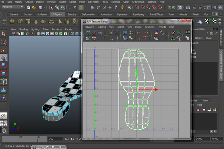The image size is (224, 149).
Task: Activate the Rotate tool
Action: pyautogui.click(x=4, y=66)
